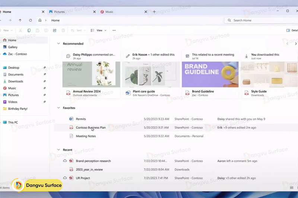Image resolution: width=298 pixels, height=198 pixels.
Task: Go up one folder level
Action: [20, 20]
